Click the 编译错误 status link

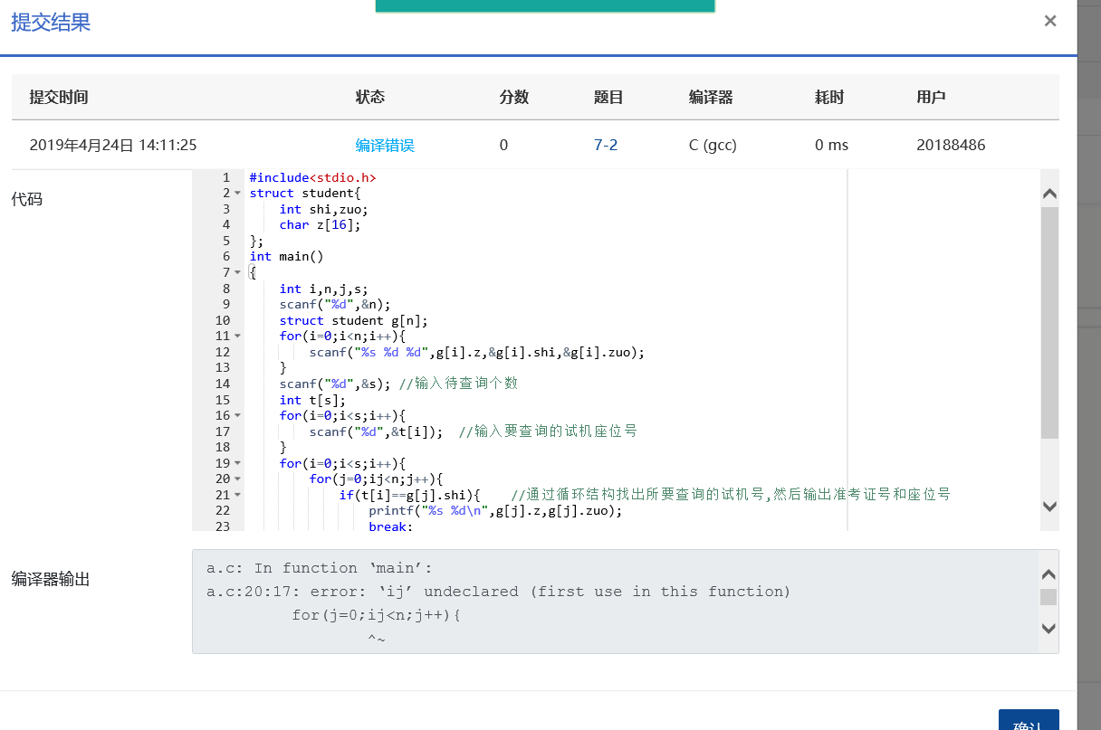[x=385, y=145]
